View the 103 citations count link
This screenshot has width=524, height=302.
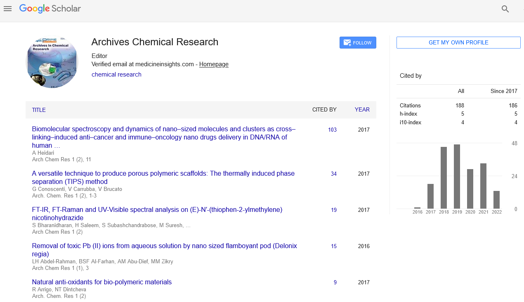coord(332,130)
